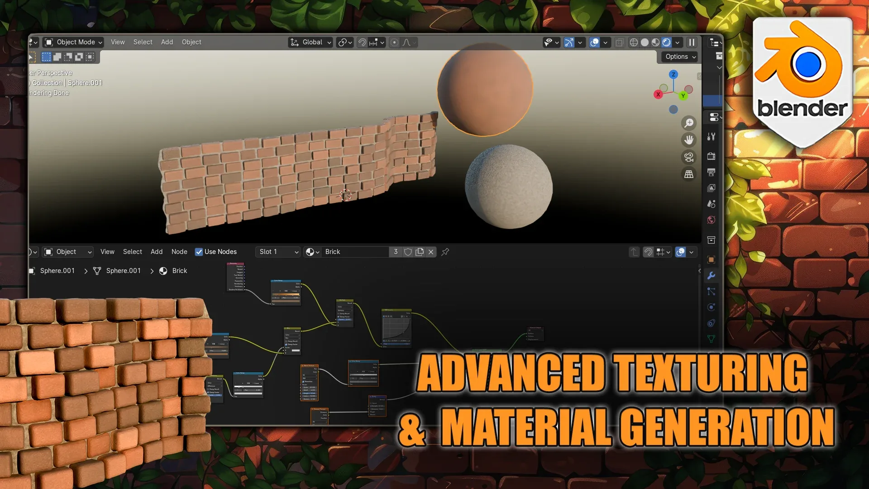Open the Object menu in top bar
Screen dimensions: 869x489
pyautogui.click(x=191, y=42)
